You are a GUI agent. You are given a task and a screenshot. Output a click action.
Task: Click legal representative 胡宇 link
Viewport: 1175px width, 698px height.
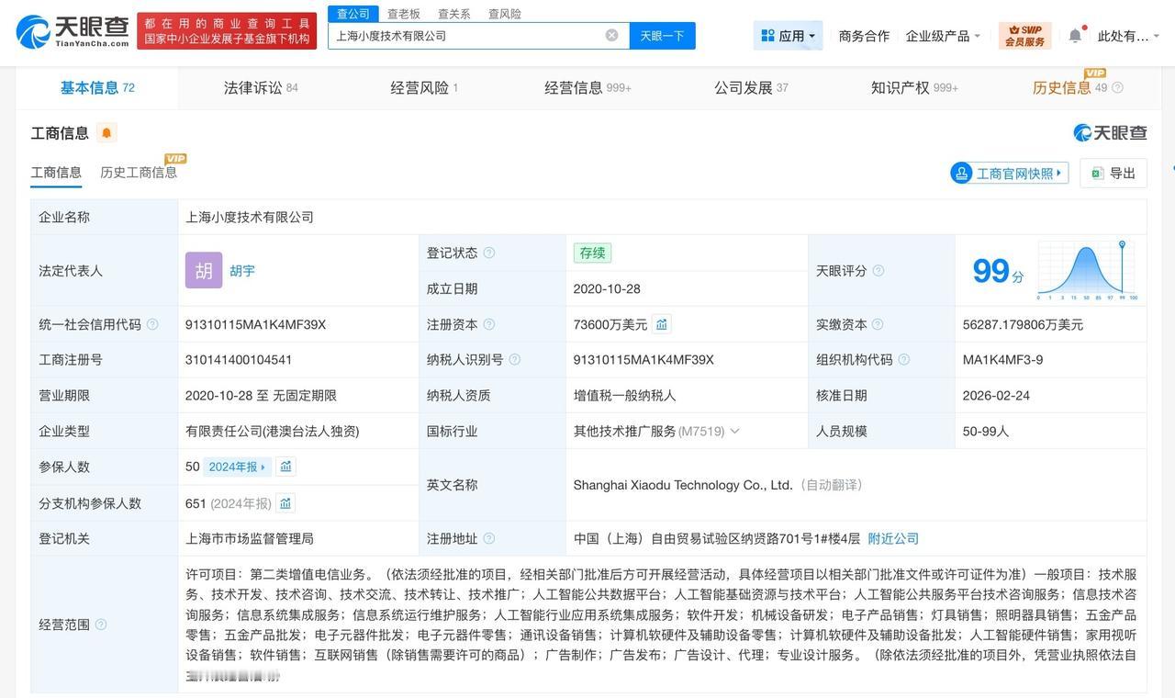tap(242, 270)
